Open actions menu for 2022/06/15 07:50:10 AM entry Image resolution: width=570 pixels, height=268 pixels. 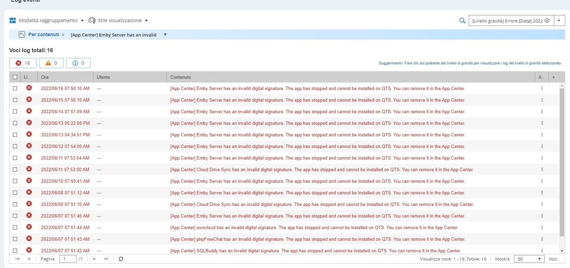click(x=541, y=100)
